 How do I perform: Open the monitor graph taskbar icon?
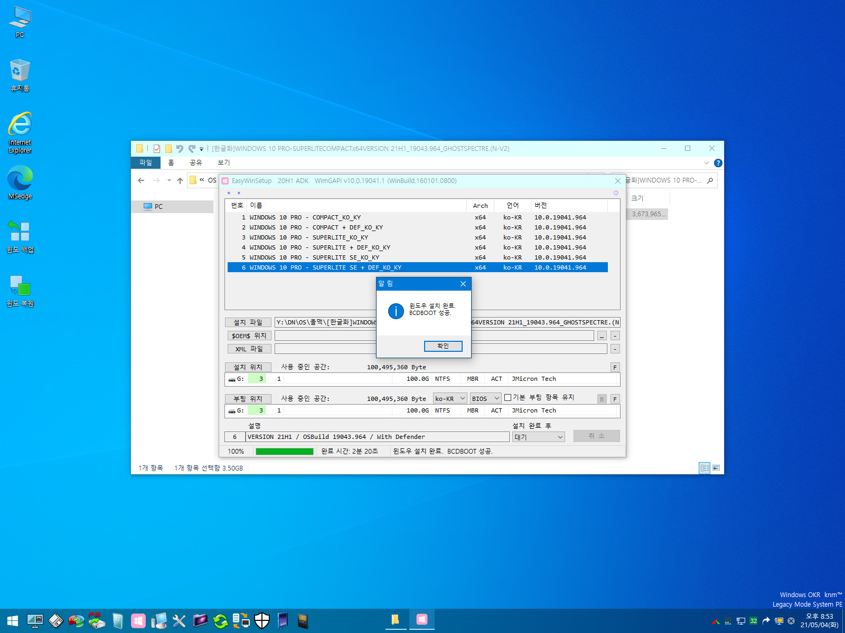(x=35, y=621)
